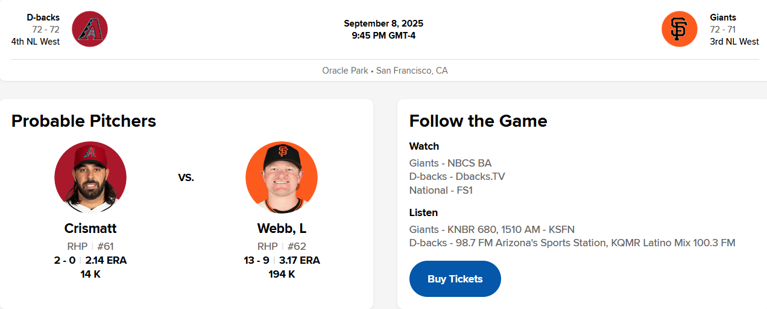Click the D-backs Dbacks.TV watch option
This screenshot has height=309, width=767.
[x=456, y=177]
